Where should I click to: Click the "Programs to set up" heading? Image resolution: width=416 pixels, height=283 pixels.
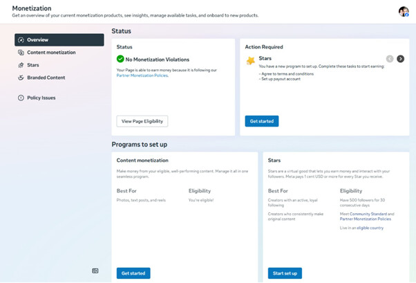coord(140,145)
